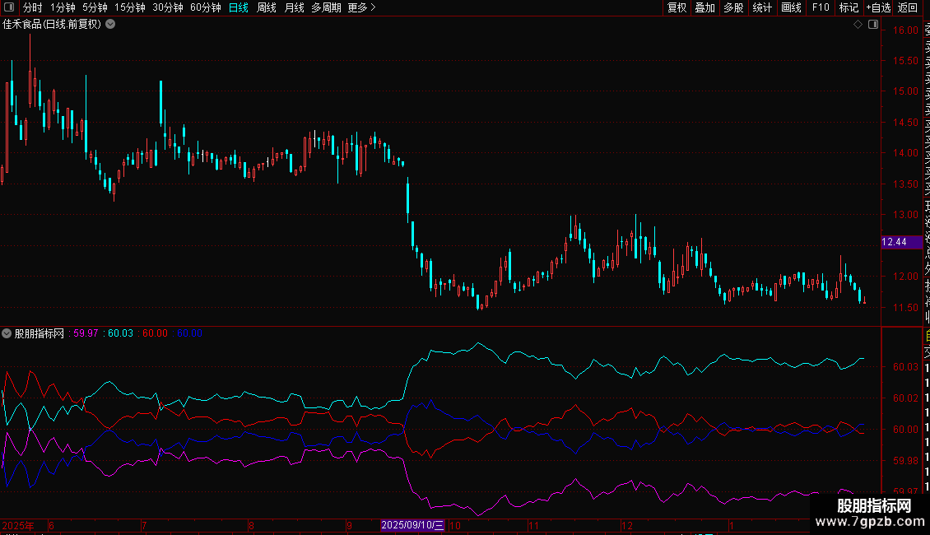Toggle the left sidebar panel icon
Viewport: 930px width, 535px height.
pos(9,8)
